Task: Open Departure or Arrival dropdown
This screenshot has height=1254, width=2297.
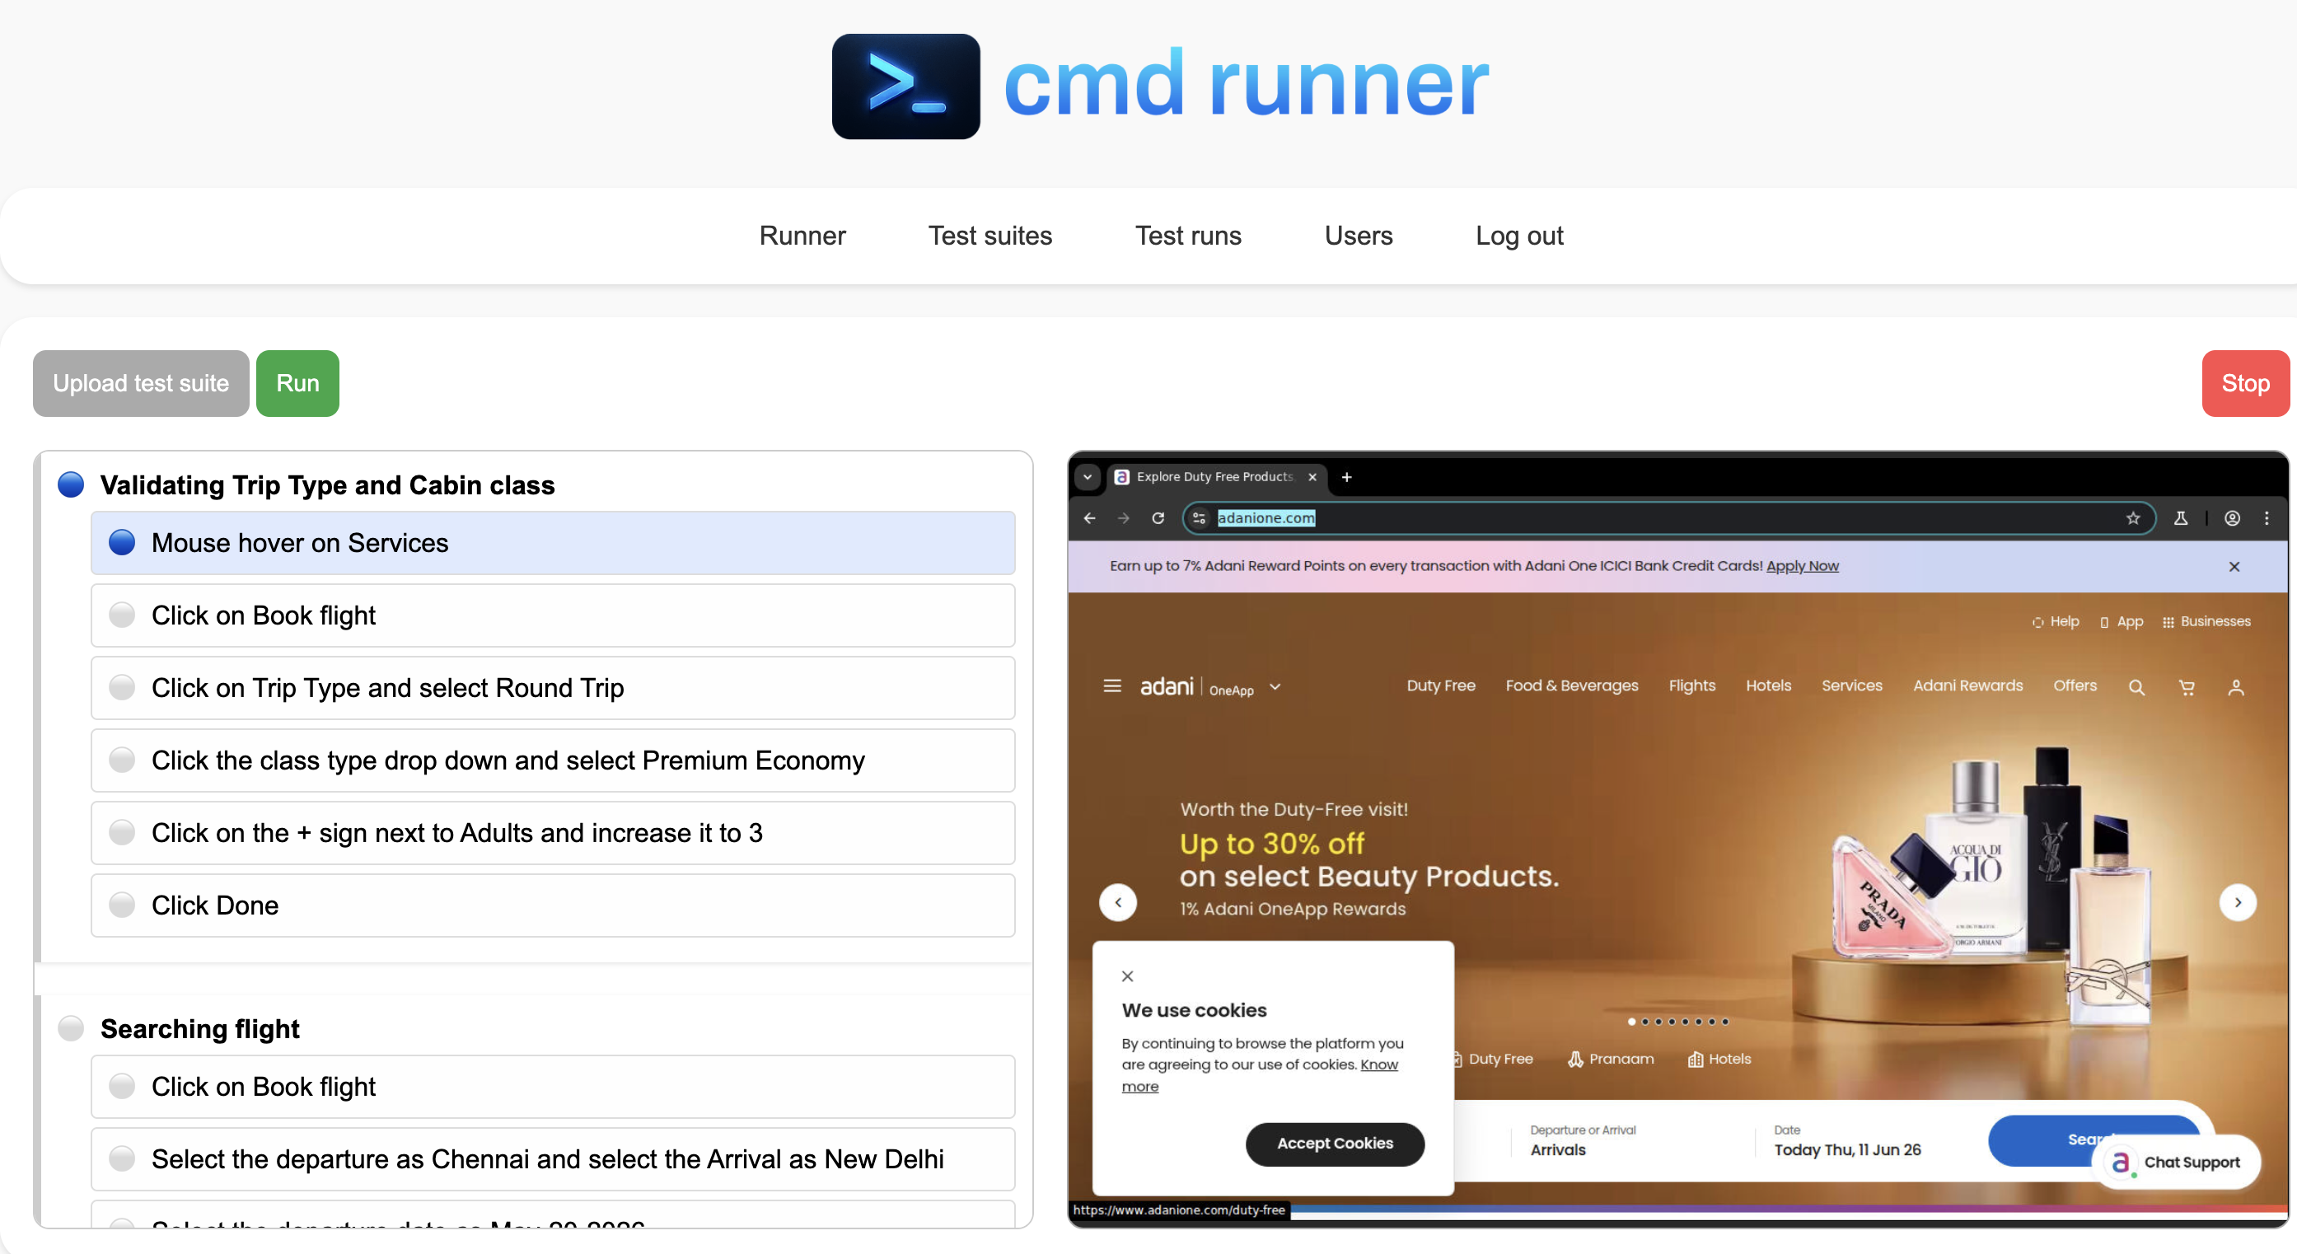Action: click(x=1583, y=1141)
